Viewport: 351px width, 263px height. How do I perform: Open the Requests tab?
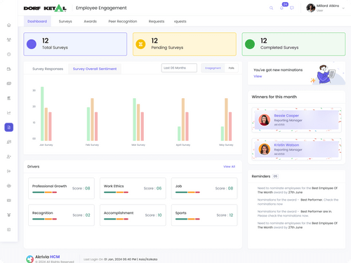[x=157, y=21]
